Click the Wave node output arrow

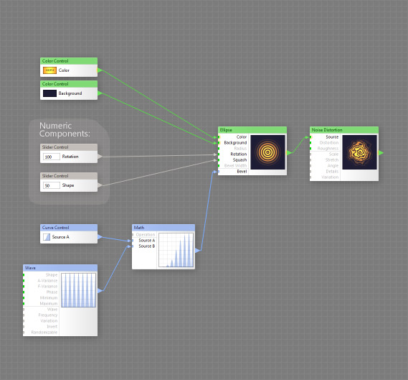coord(100,291)
